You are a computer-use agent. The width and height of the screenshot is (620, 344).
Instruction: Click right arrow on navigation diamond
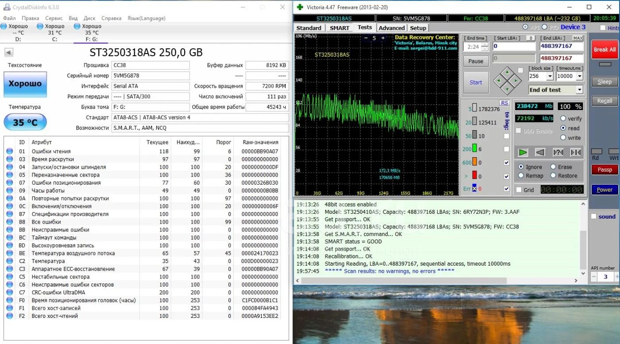pyautogui.click(x=516, y=81)
